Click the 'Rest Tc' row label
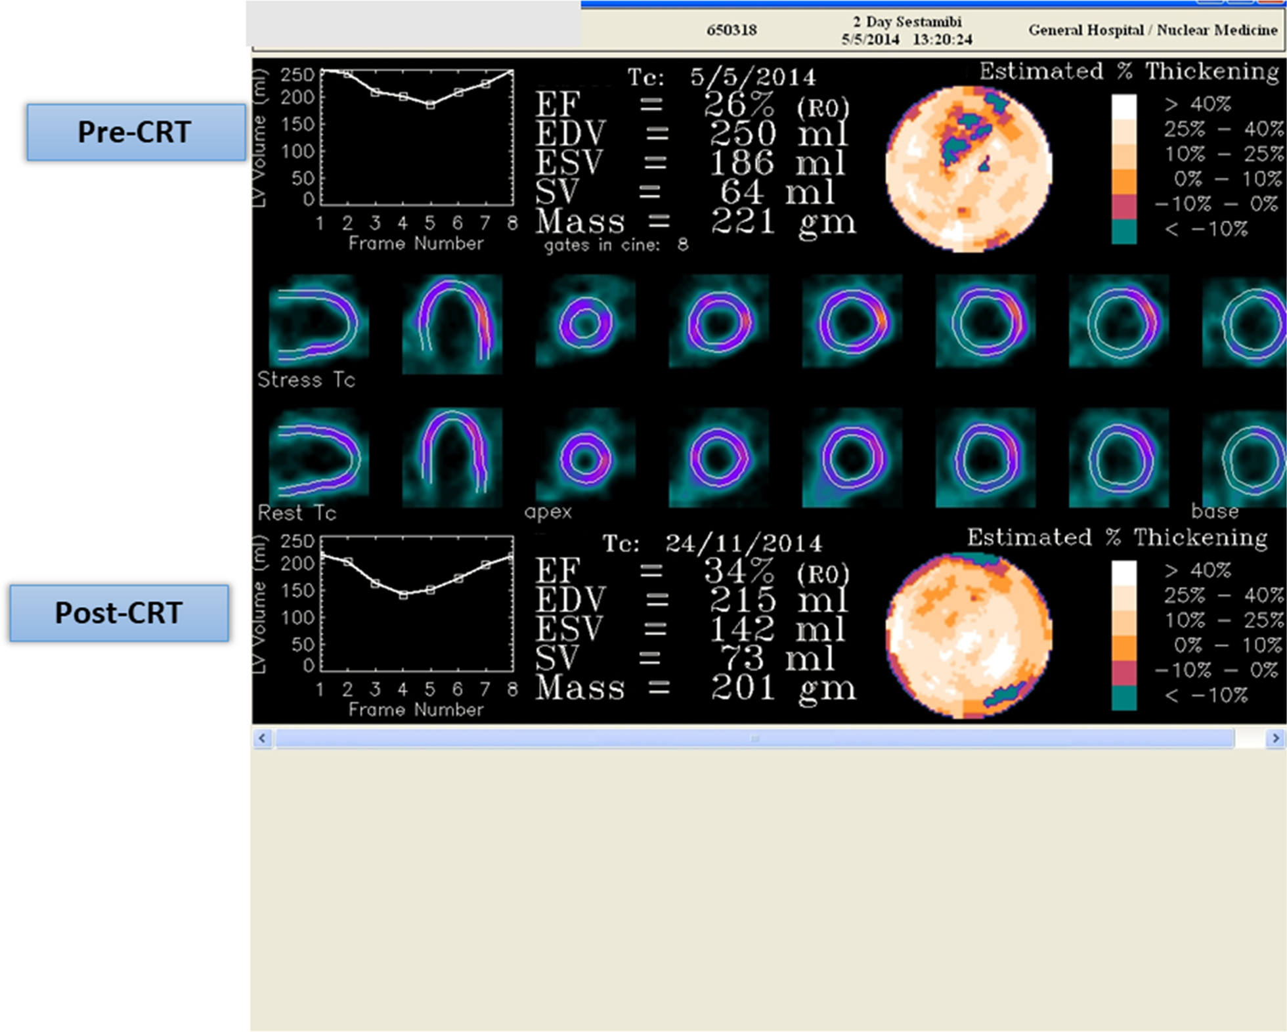 [x=297, y=513]
